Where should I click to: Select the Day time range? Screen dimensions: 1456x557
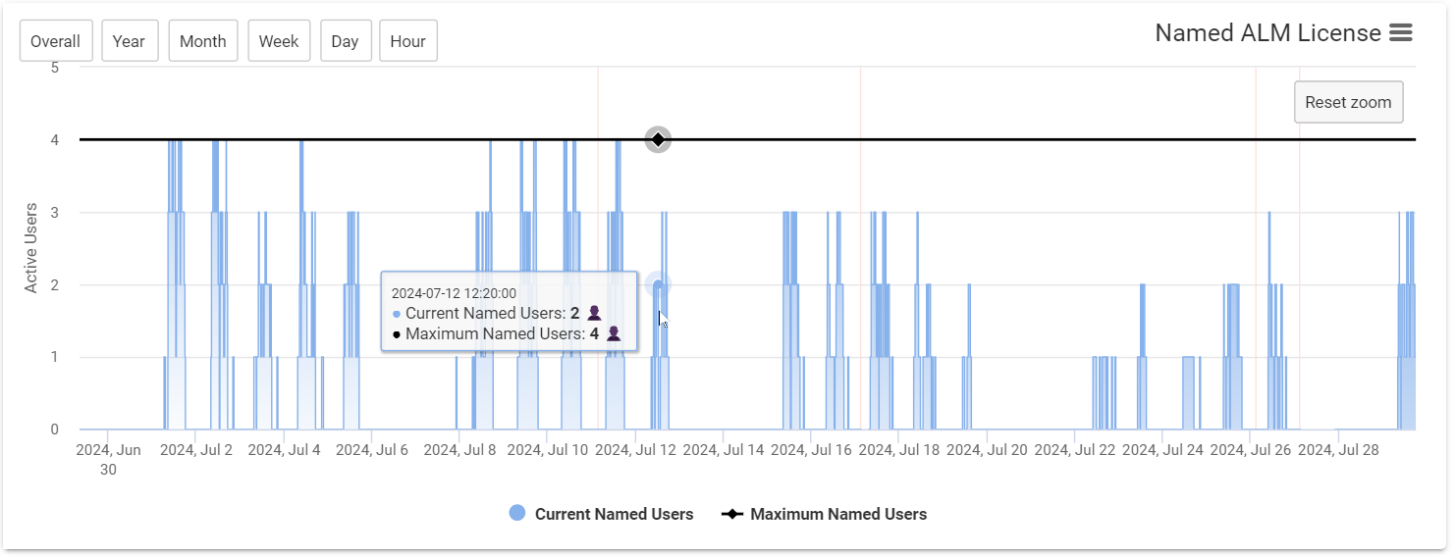[345, 41]
